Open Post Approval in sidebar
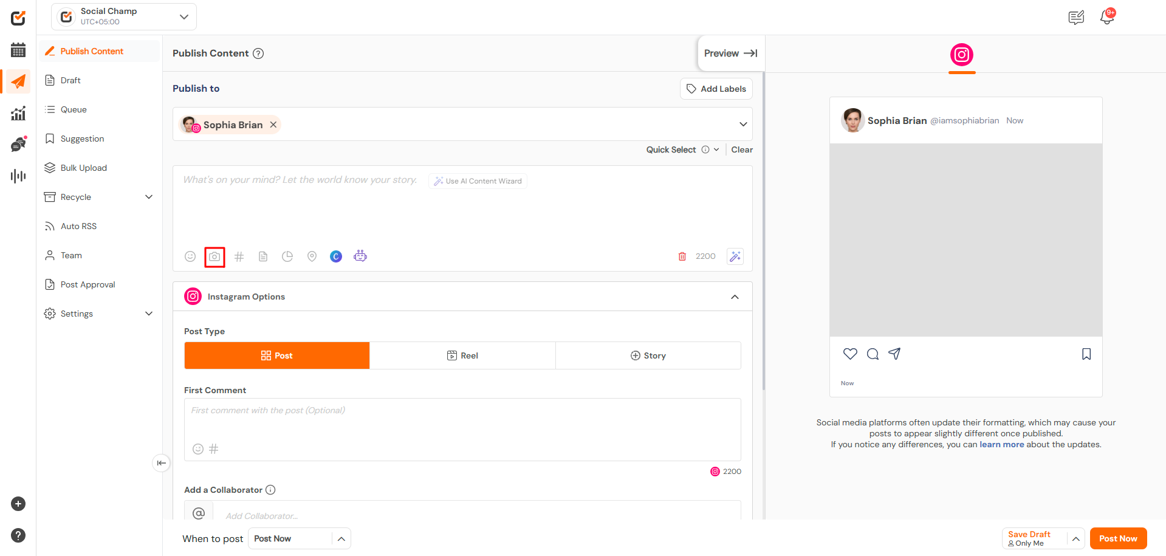The width and height of the screenshot is (1166, 556). click(100, 284)
